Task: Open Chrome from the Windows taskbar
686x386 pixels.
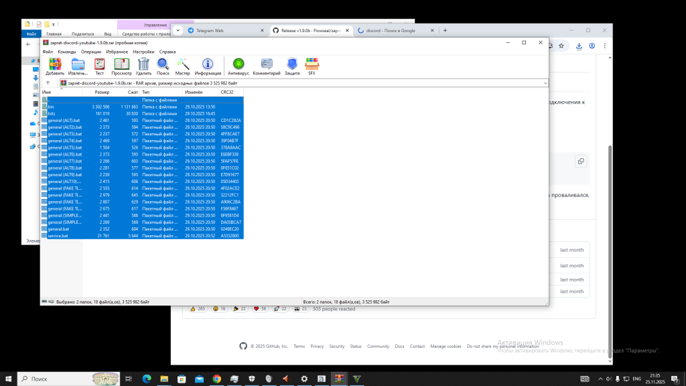Action: click(217, 379)
